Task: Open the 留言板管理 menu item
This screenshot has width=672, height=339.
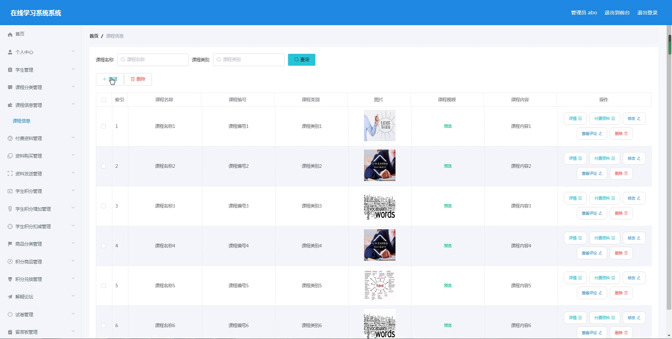Action: (41, 332)
